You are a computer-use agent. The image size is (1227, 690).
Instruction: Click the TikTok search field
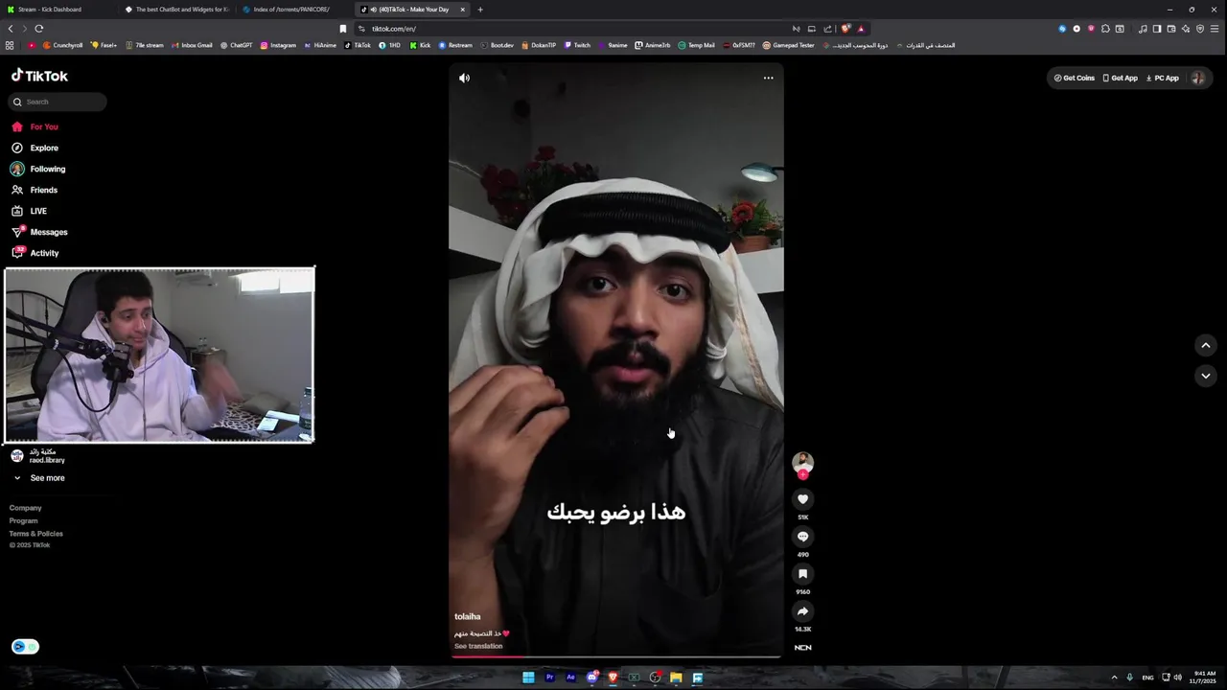58,102
